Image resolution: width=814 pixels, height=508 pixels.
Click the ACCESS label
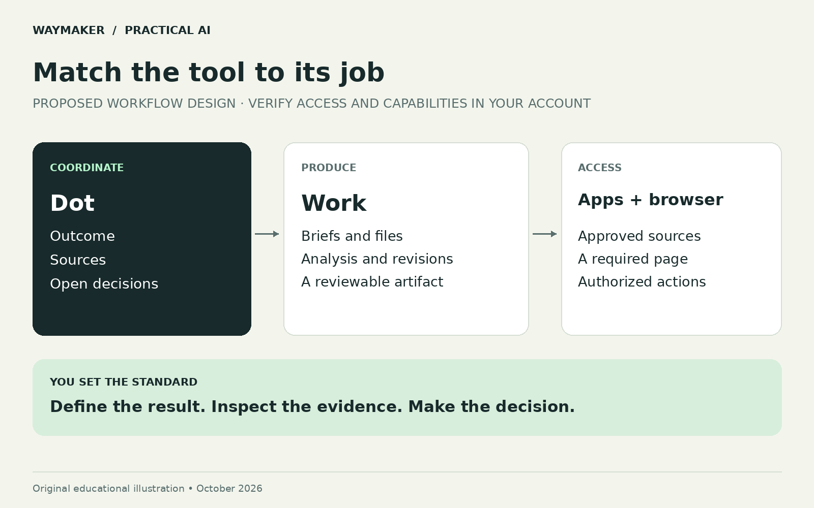click(x=600, y=168)
